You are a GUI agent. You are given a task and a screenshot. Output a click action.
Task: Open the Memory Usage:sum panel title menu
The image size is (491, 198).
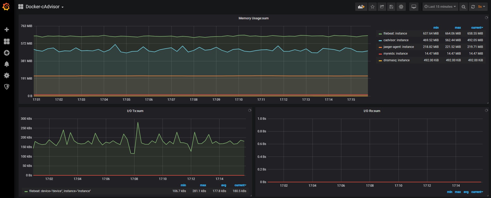tap(253, 18)
